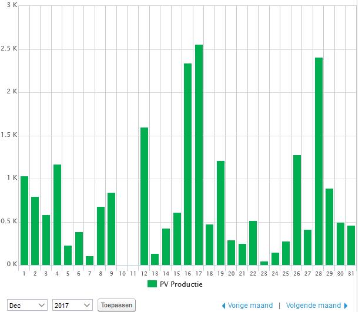Click the bar for day 31
Viewport: 362px width, 312px height.
click(351, 245)
